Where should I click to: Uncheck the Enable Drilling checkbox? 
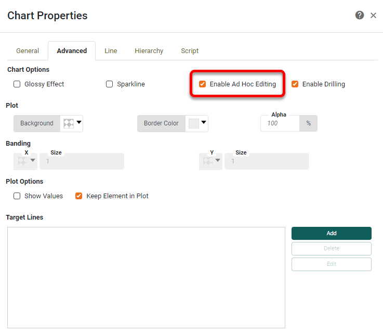click(x=295, y=84)
